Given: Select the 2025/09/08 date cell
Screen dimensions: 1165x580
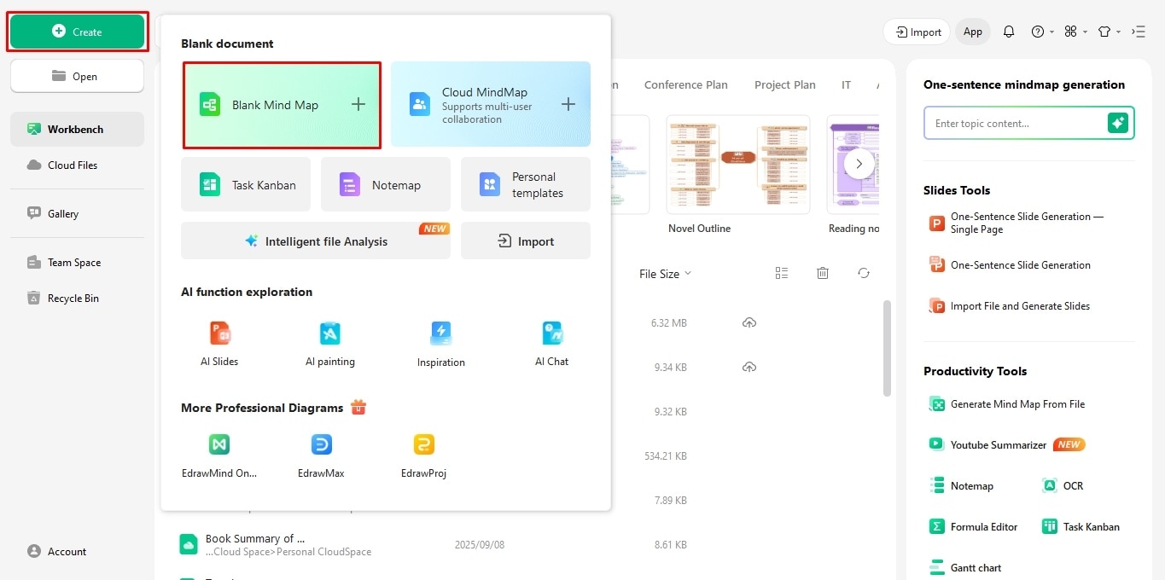Looking at the screenshot, I should point(479,544).
